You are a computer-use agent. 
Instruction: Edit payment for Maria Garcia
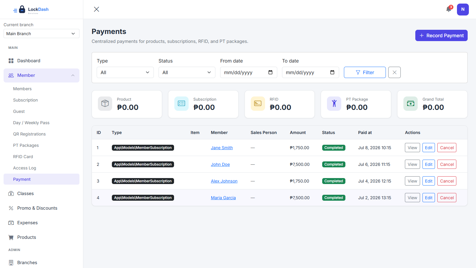pyautogui.click(x=429, y=198)
